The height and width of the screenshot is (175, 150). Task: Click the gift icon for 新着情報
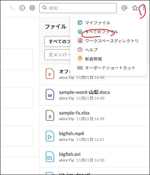pyautogui.click(x=80, y=59)
